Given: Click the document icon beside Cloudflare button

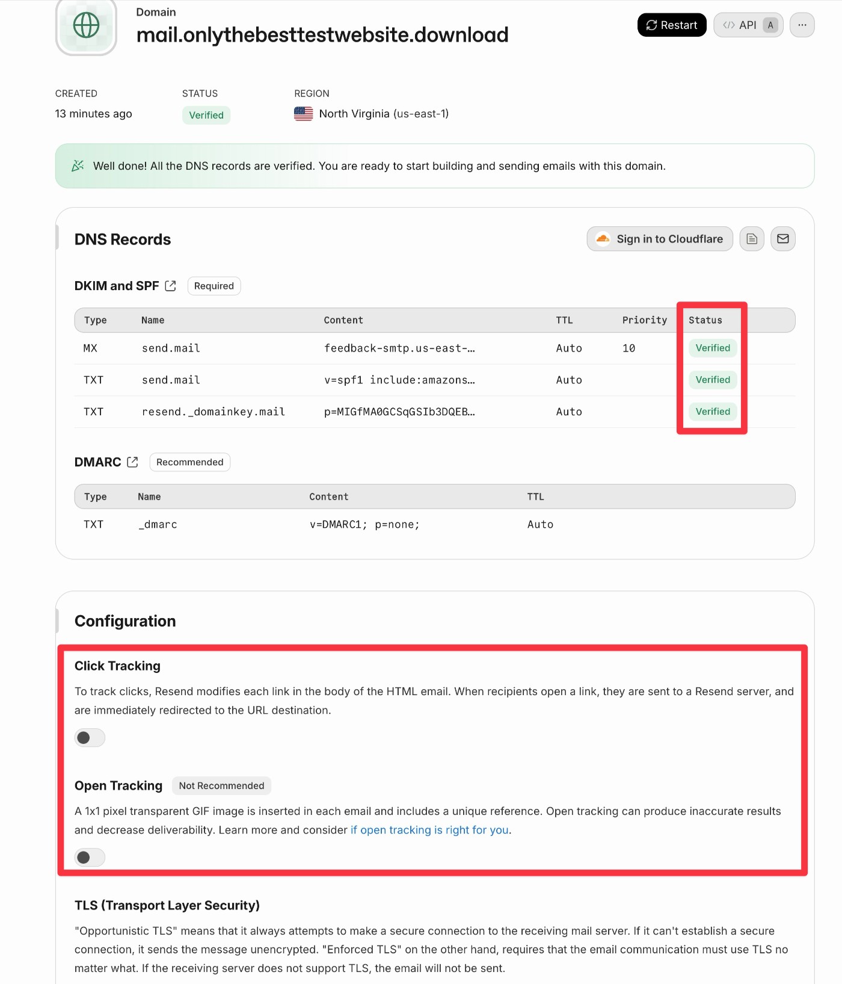Looking at the screenshot, I should tap(752, 239).
